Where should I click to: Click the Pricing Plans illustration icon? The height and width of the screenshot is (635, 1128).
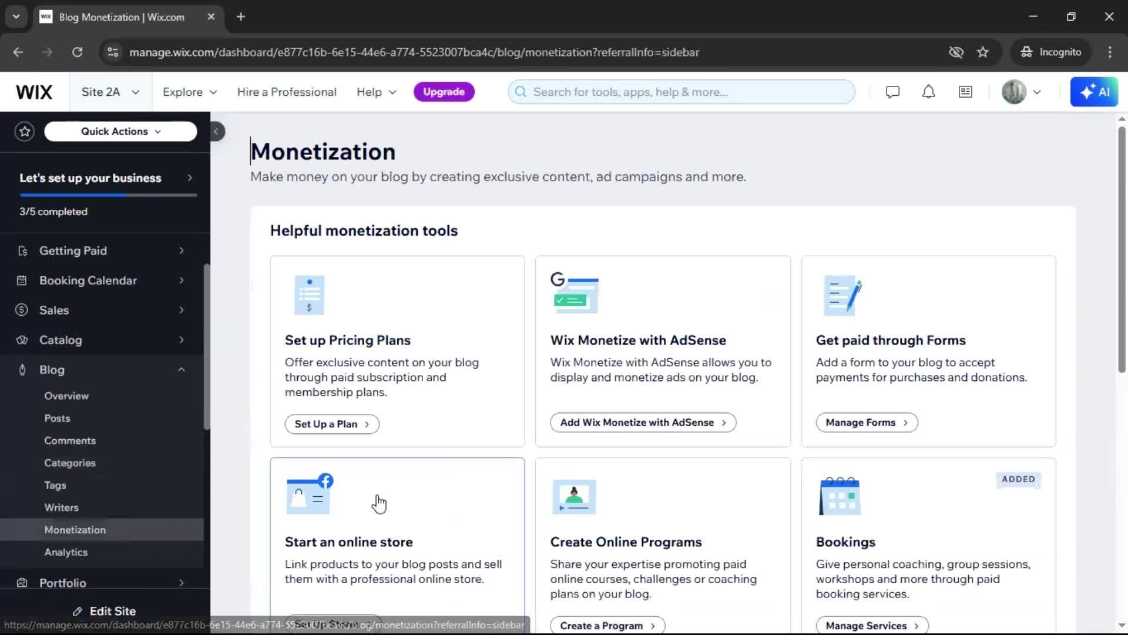click(309, 295)
